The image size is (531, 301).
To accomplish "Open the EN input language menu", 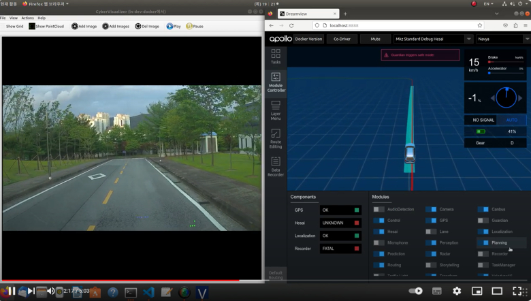I will pos(488,3).
